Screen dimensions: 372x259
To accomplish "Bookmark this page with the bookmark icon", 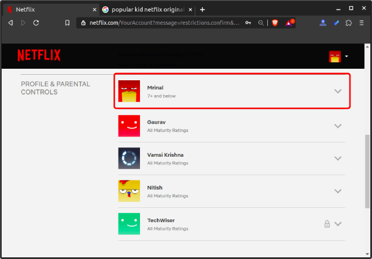I will 67,23.
